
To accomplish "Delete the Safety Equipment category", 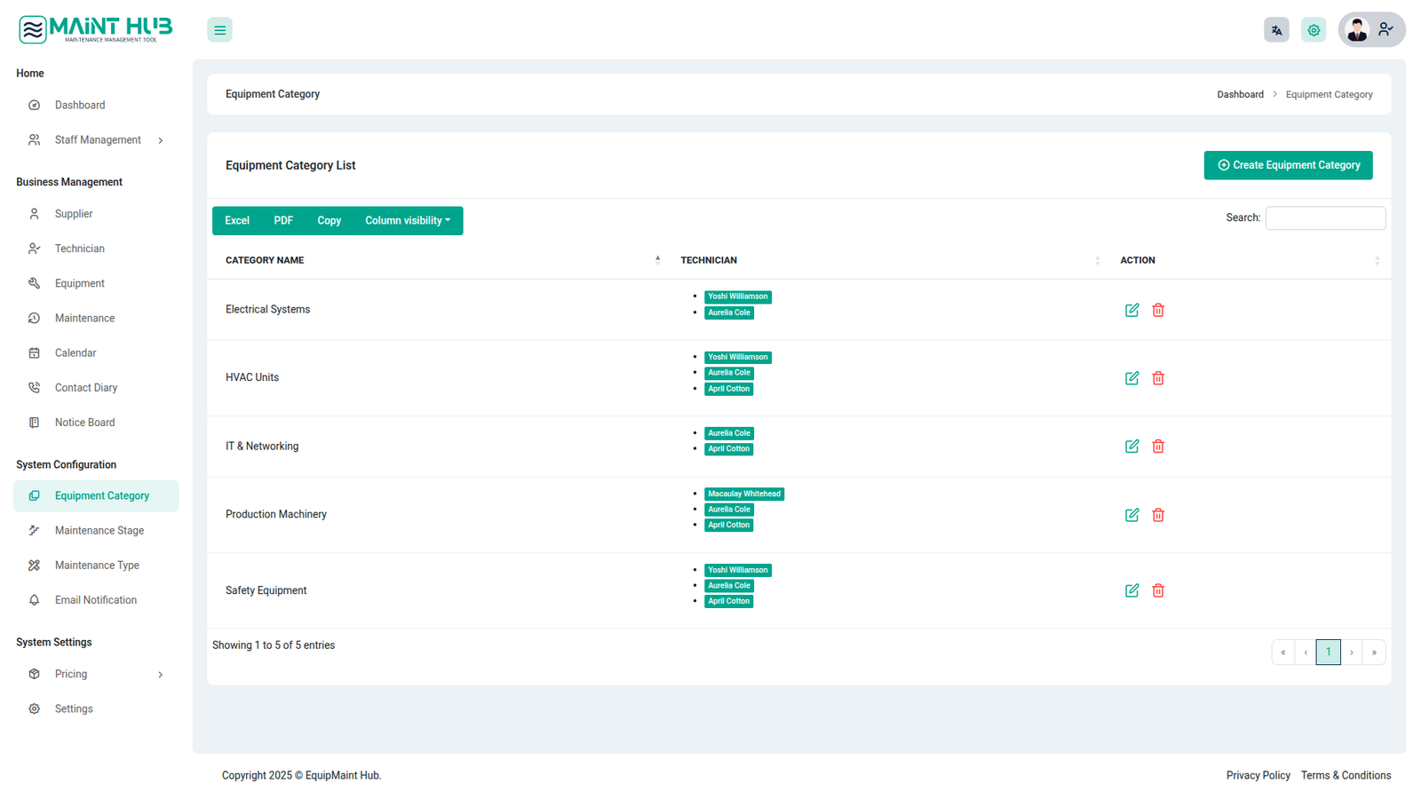I will pyautogui.click(x=1158, y=590).
